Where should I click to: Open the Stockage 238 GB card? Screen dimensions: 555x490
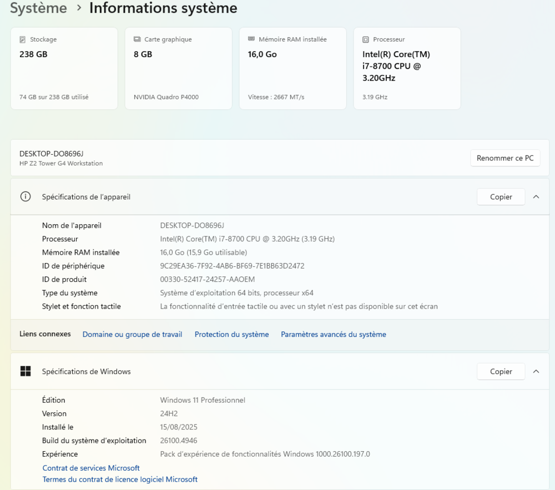click(x=64, y=68)
